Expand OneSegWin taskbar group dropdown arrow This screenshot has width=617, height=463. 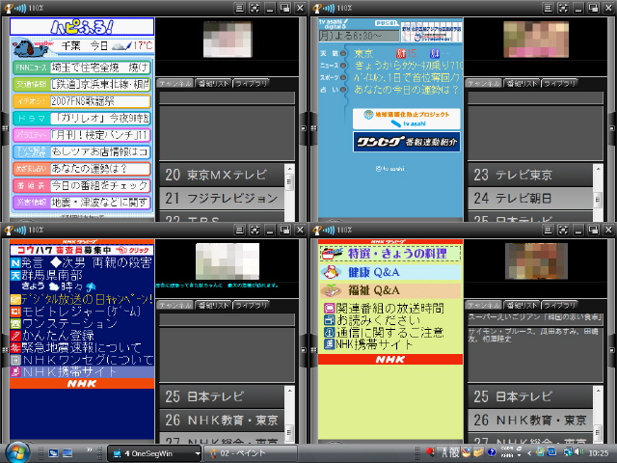point(197,453)
